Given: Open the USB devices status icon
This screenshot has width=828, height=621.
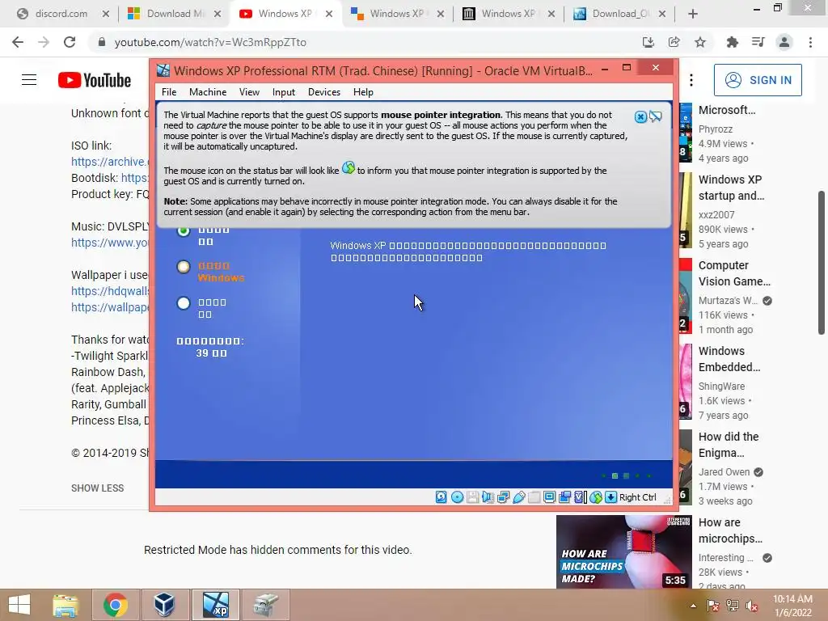Looking at the screenshot, I should (x=519, y=497).
